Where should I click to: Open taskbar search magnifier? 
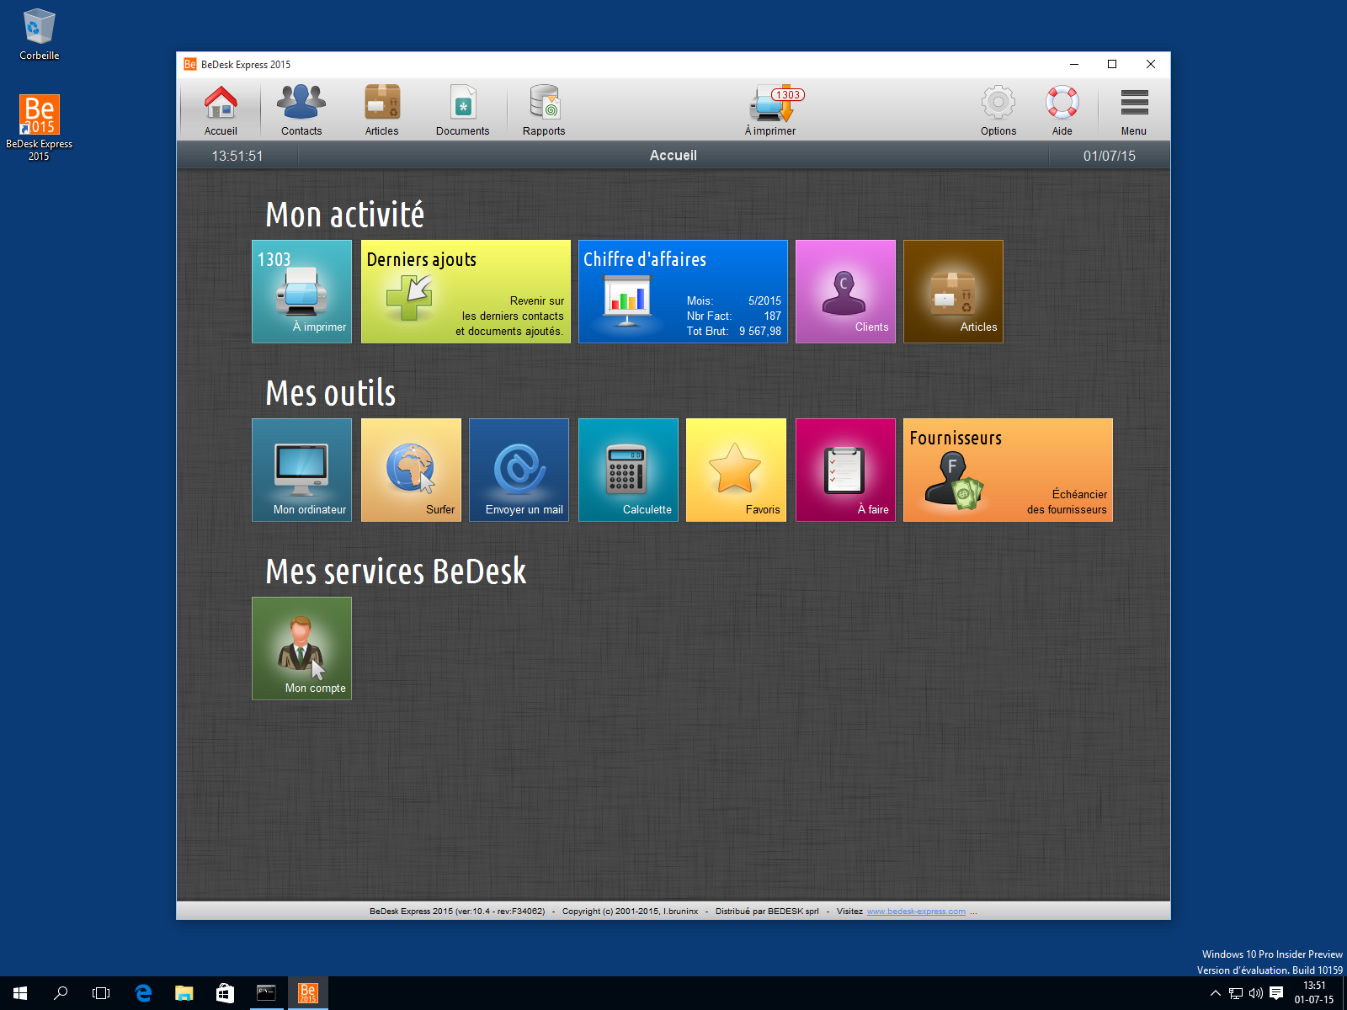pos(61,993)
